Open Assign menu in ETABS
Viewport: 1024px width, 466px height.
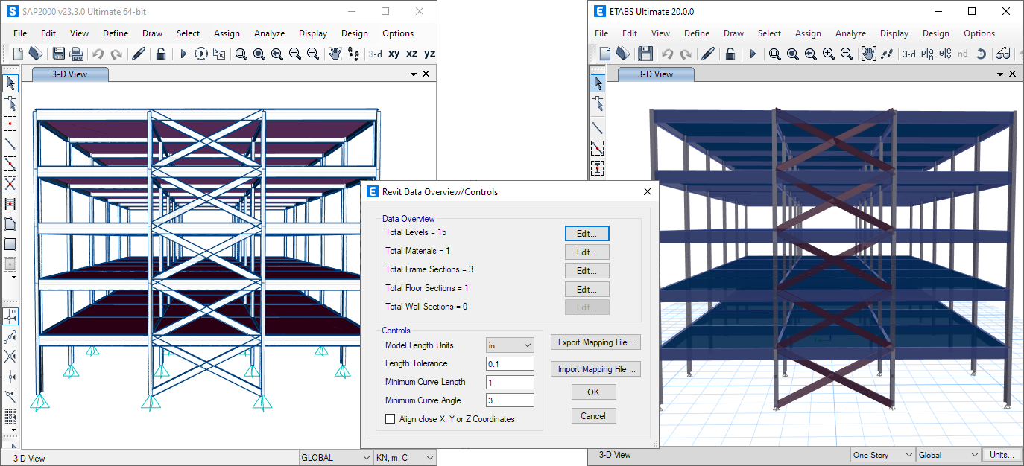click(808, 33)
